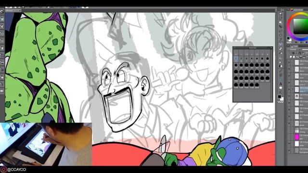This screenshot has height=173, width=308.
Task: Close the Brush Size floating panel
Action: pos(271,48)
